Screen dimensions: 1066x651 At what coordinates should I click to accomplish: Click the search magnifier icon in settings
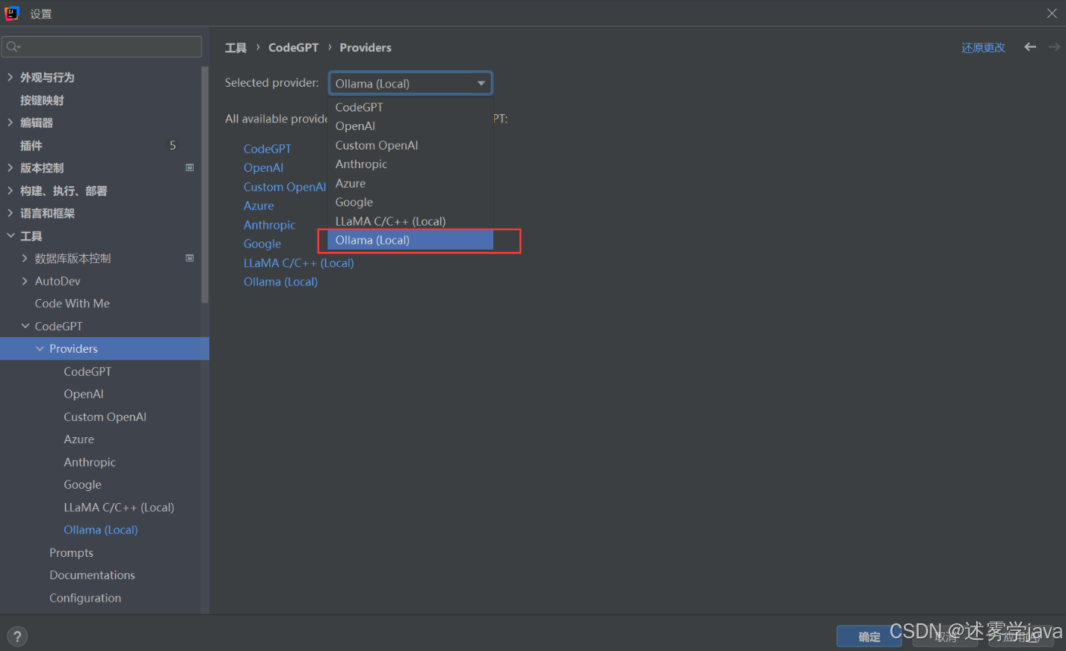pos(13,47)
